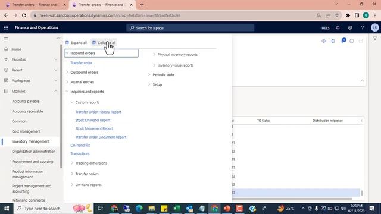This screenshot has width=381, height=214.
Task: Open File Explorer from the taskbar
Action: 152,209
